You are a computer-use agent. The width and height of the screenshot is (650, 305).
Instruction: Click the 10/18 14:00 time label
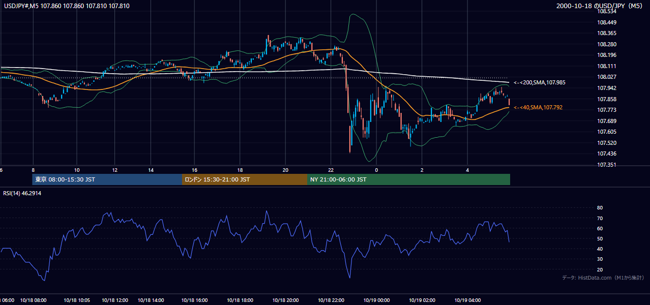151,300
